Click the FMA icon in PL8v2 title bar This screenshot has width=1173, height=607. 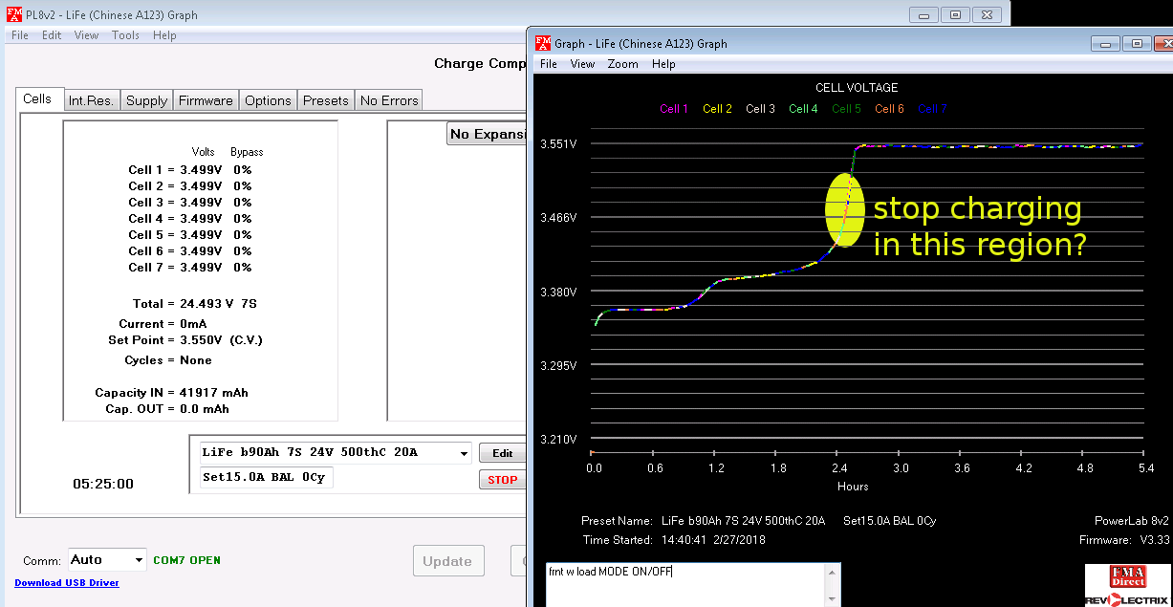coord(13,14)
